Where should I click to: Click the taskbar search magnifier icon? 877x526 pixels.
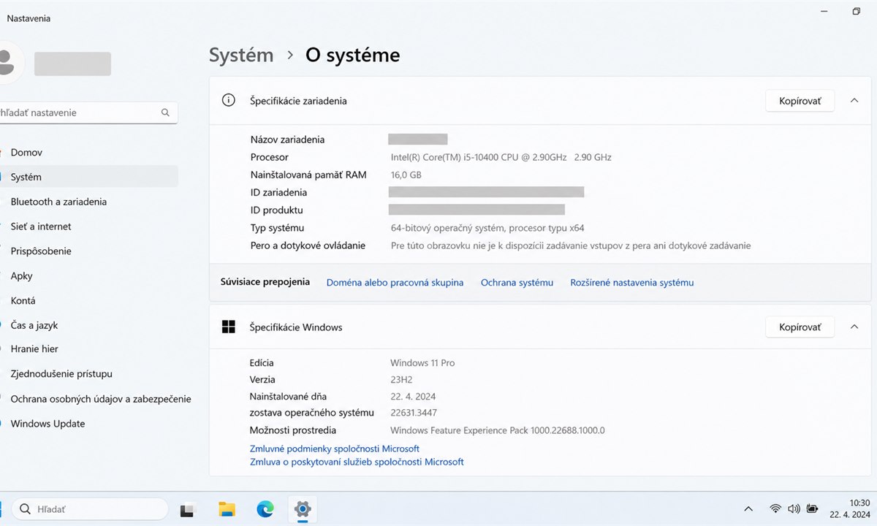(x=26, y=508)
